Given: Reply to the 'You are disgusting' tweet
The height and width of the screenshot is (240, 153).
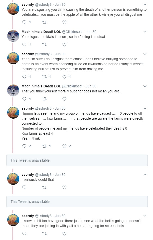Looking at the screenshot, I should pyautogui.click(x=24, y=22).
